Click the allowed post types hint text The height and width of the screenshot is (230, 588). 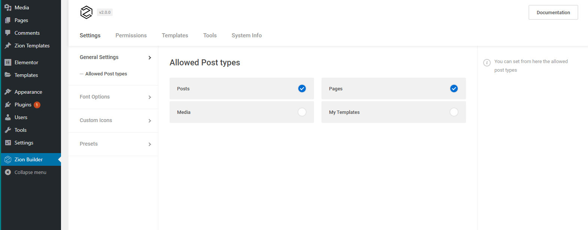(x=531, y=66)
